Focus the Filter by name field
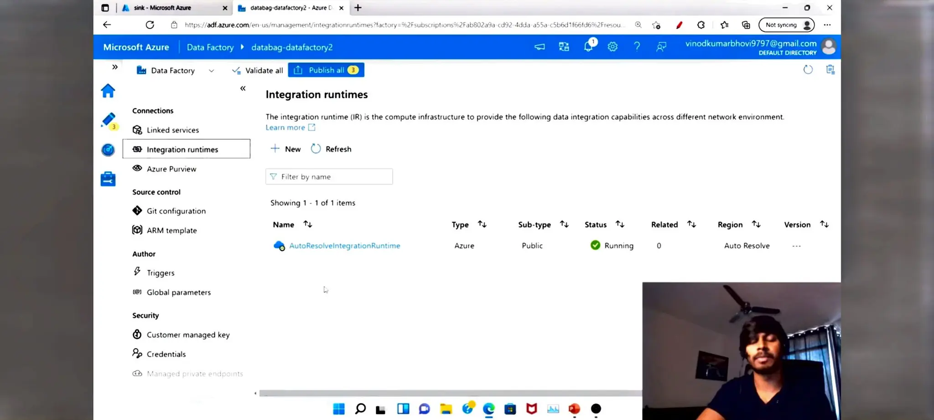The width and height of the screenshot is (934, 420). [x=329, y=177]
